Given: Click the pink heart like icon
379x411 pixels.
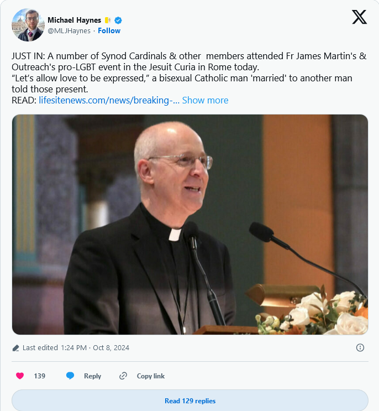Looking at the screenshot, I should click(x=20, y=376).
